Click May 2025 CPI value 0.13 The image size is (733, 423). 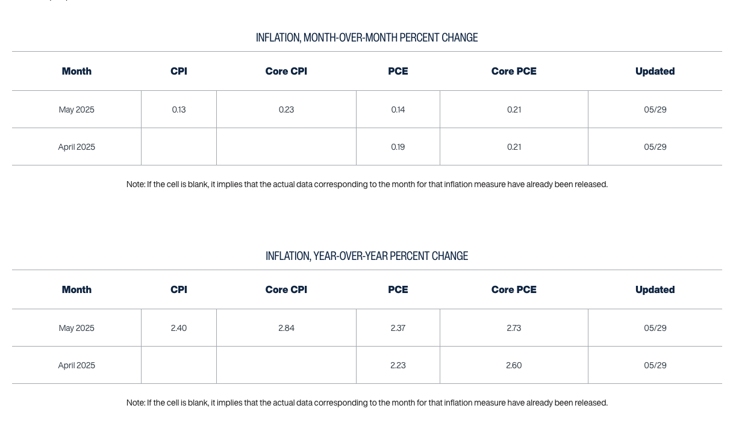[x=179, y=110]
